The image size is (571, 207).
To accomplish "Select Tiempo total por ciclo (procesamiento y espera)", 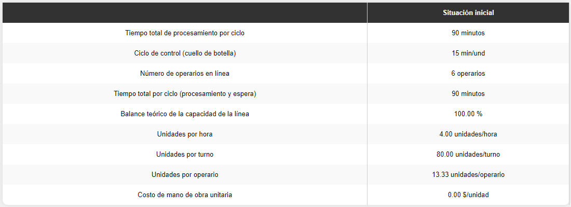I will coord(185,94).
